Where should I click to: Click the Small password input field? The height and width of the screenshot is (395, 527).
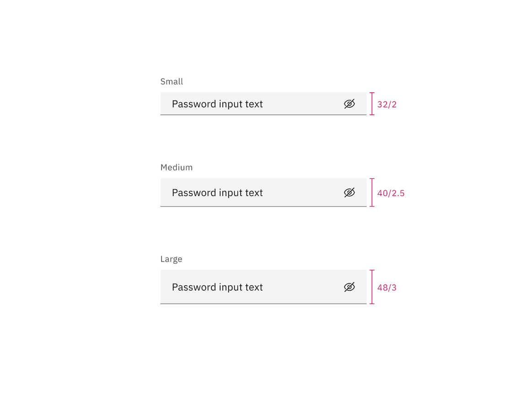pos(252,104)
